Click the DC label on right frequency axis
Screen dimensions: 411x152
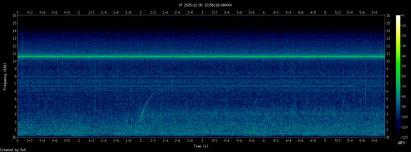click(388, 137)
